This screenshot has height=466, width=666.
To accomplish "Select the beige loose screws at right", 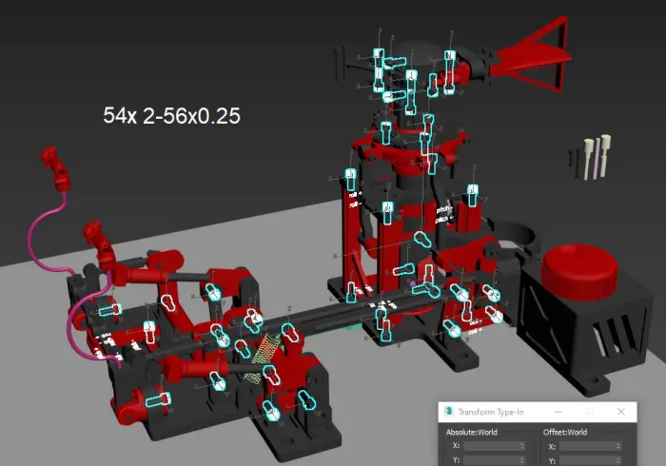I will 595,157.
